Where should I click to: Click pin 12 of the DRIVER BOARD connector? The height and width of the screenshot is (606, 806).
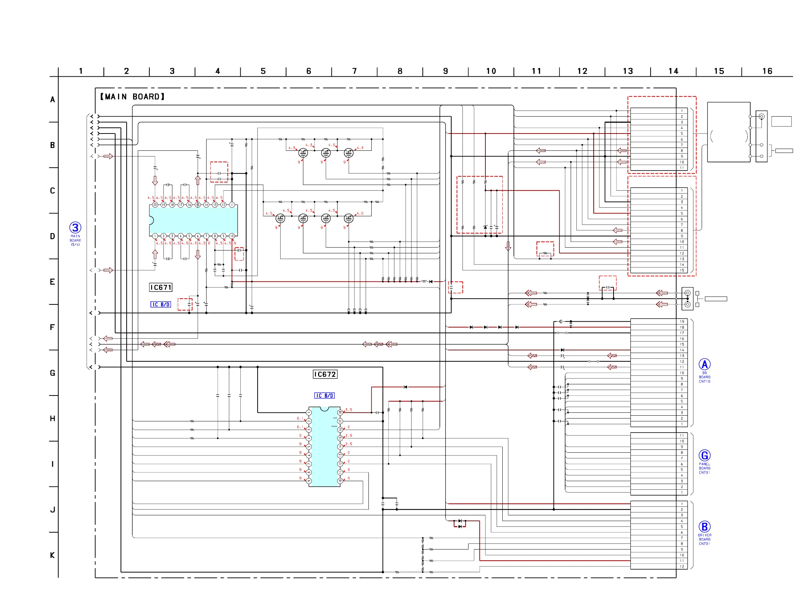click(x=682, y=566)
